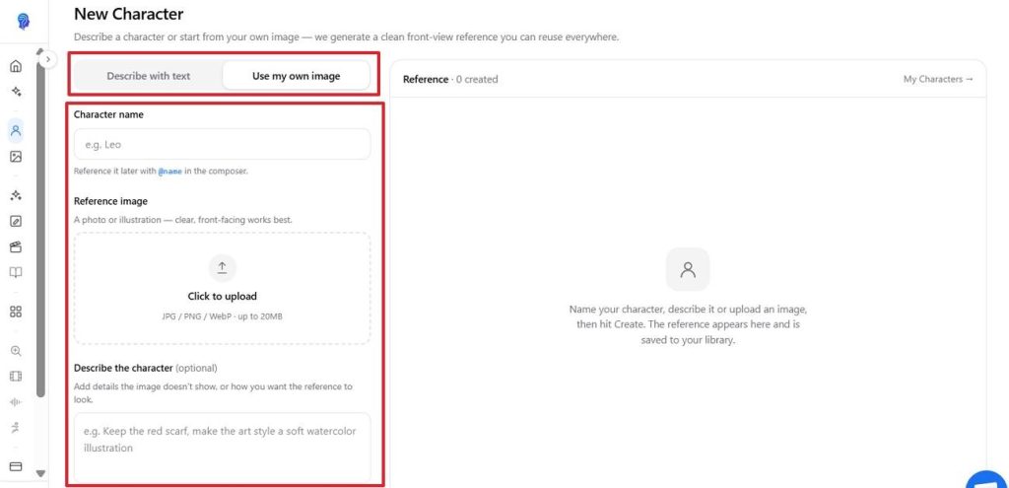Click the New Character heading
1009x488 pixels.
tap(129, 14)
